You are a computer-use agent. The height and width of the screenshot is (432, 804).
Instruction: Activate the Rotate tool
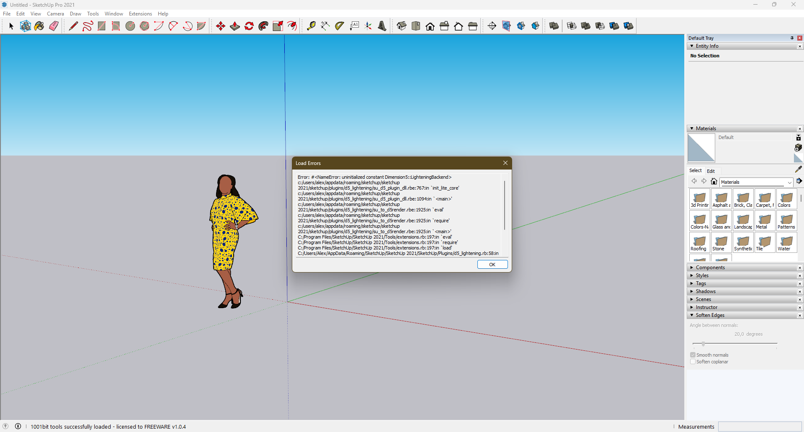249,26
